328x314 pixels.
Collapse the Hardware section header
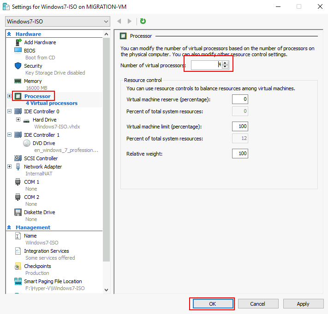(x=9, y=34)
